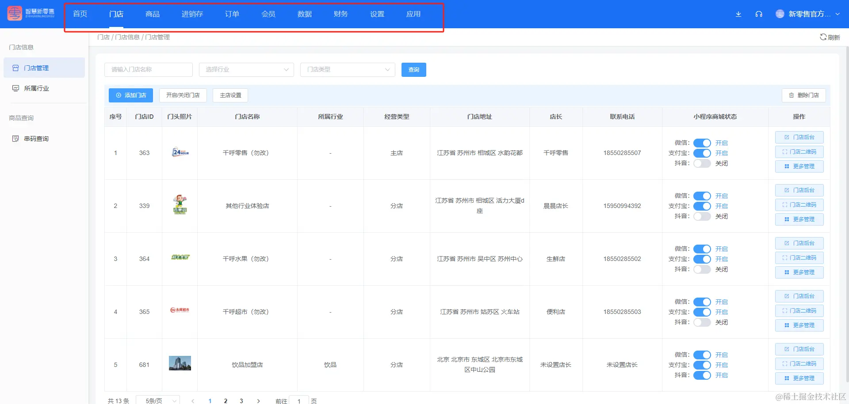849x404 pixels.
Task: Open the 5条/页 page size dropdown
Action: pyautogui.click(x=157, y=400)
